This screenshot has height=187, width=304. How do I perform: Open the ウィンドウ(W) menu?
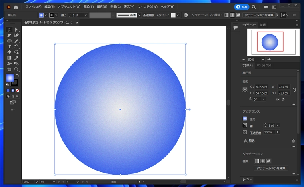point(147,7)
